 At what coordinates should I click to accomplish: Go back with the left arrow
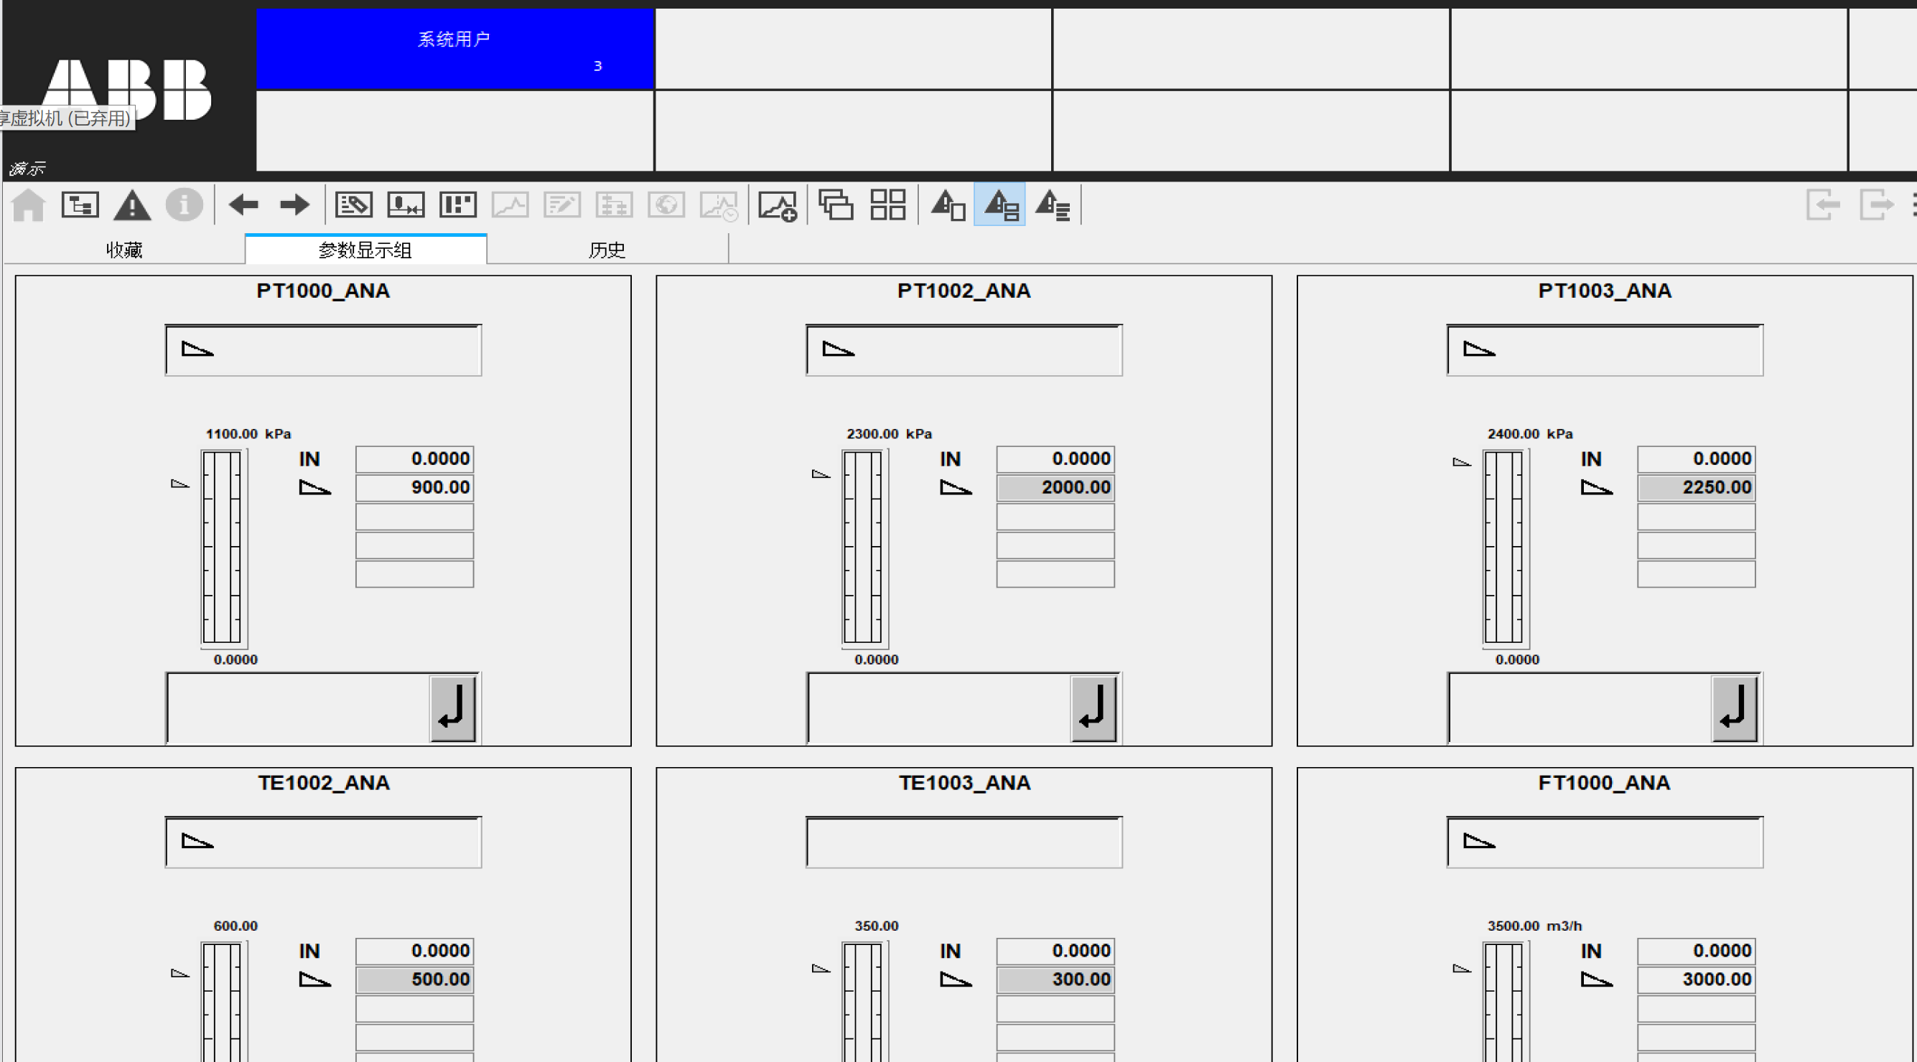[243, 205]
